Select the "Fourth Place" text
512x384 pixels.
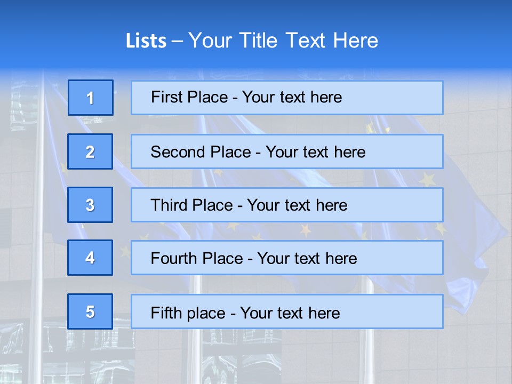(197, 259)
